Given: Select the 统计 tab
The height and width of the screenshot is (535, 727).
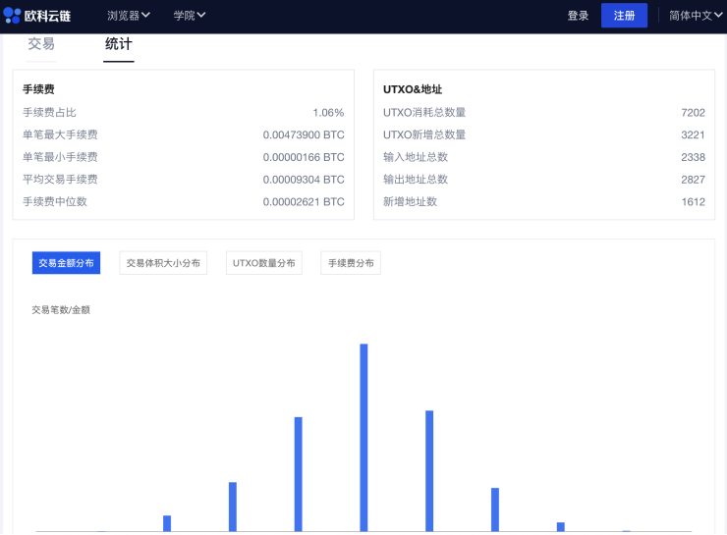Looking at the screenshot, I should coord(119,44).
